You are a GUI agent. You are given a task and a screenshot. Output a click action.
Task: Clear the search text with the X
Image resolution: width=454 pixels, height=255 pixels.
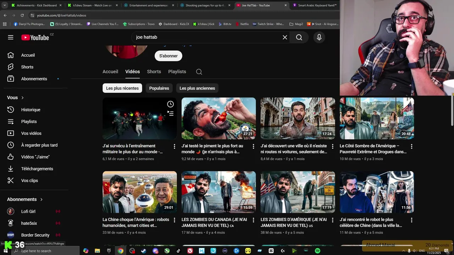[x=285, y=37]
